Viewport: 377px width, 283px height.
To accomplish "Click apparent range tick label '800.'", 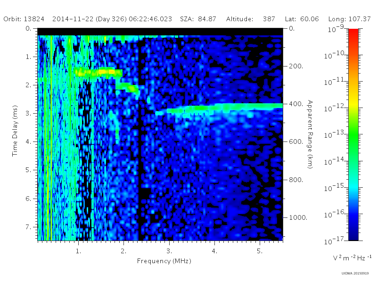I will tap(296, 180).
